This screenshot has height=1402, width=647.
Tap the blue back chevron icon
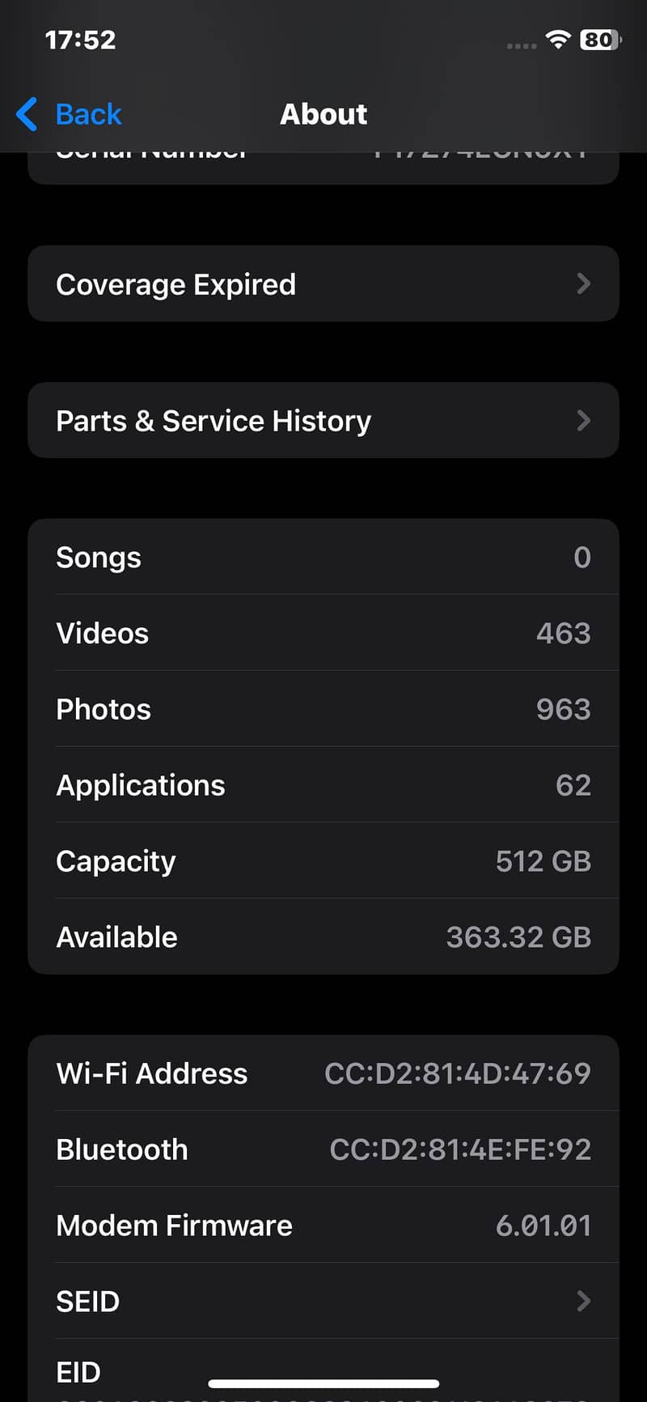point(27,114)
